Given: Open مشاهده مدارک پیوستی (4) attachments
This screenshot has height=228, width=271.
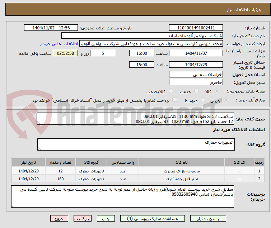Looking at the screenshot, I should pyautogui.click(x=153, y=219).
